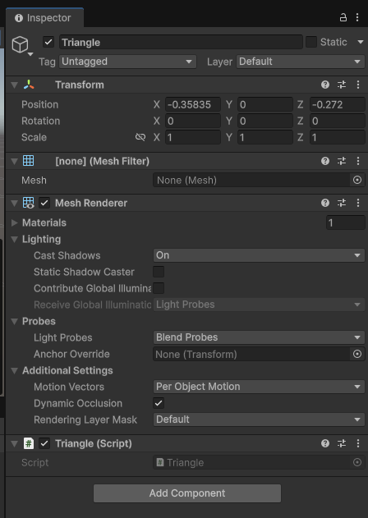Click the Position label in Transform

click(40, 104)
